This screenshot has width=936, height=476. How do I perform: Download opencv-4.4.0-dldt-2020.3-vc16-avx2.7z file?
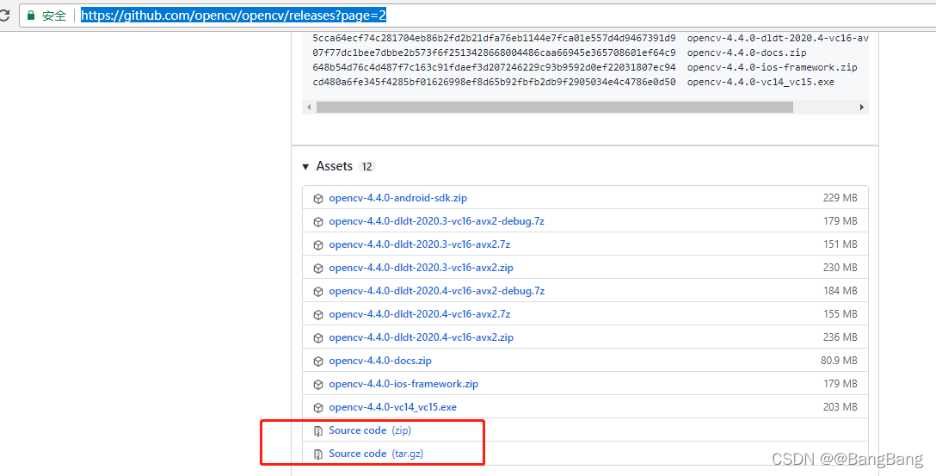point(419,244)
